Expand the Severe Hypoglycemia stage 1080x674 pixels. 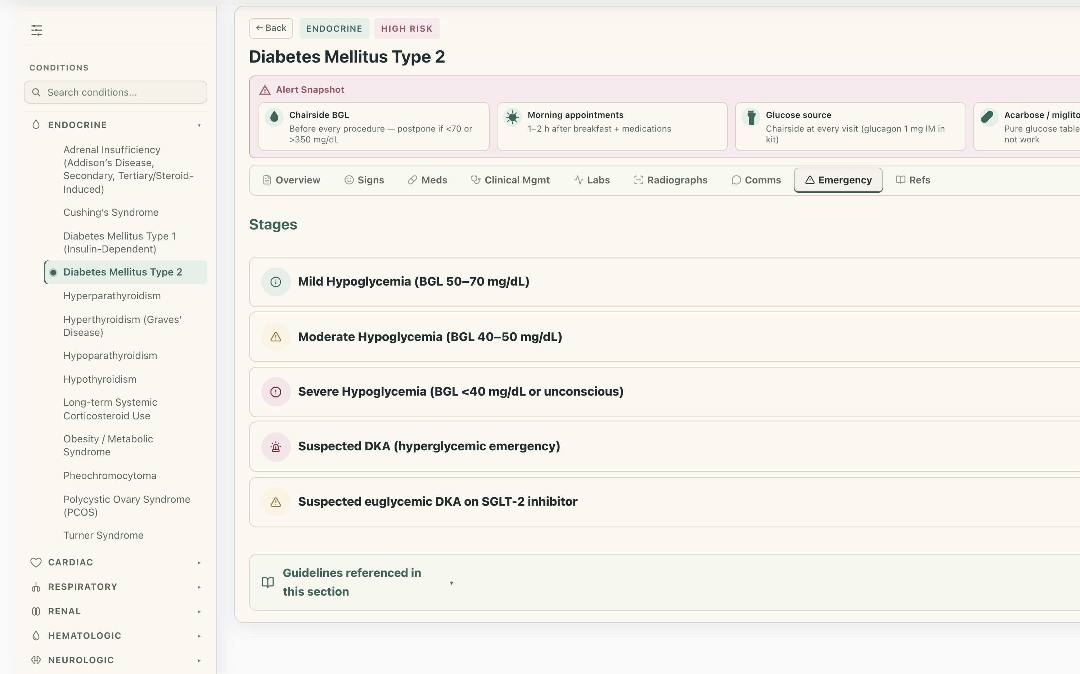(x=665, y=392)
